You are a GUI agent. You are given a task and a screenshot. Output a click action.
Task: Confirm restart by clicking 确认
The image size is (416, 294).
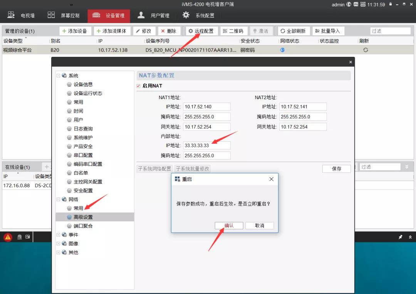(x=229, y=226)
